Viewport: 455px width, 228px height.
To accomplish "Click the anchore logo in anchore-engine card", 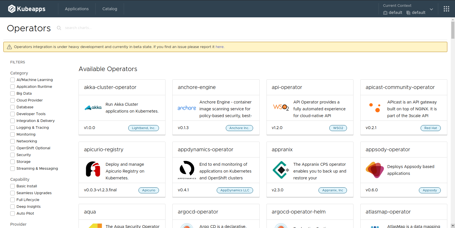I will [187, 108].
